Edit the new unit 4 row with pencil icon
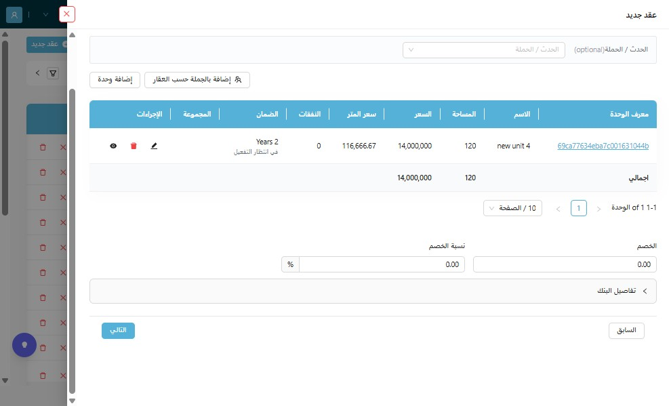 point(154,146)
